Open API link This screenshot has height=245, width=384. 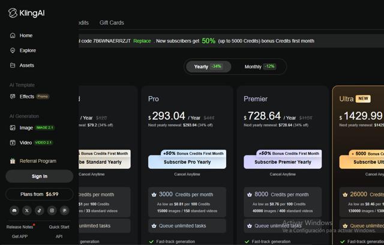(x=59, y=237)
